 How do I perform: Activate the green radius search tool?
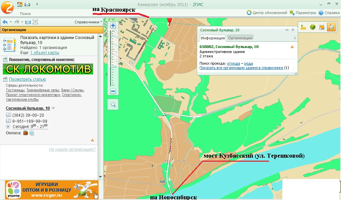pyautogui.click(x=312, y=27)
